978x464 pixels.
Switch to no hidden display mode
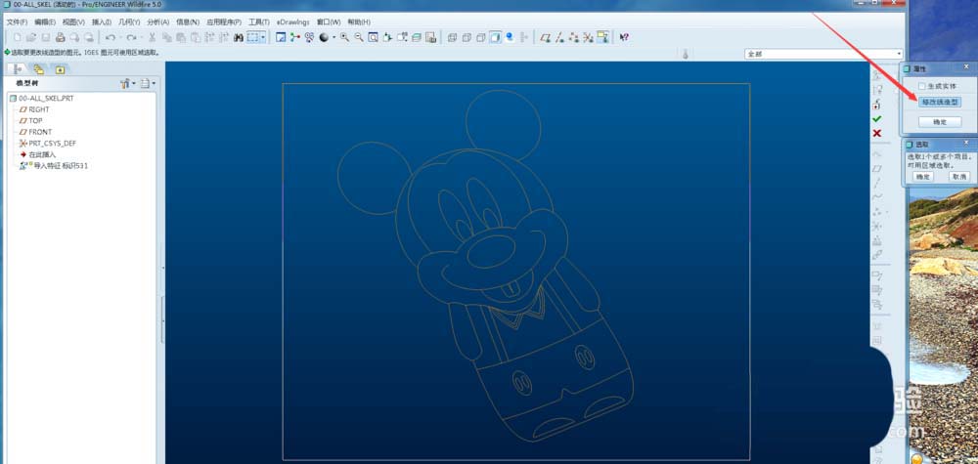click(481, 37)
